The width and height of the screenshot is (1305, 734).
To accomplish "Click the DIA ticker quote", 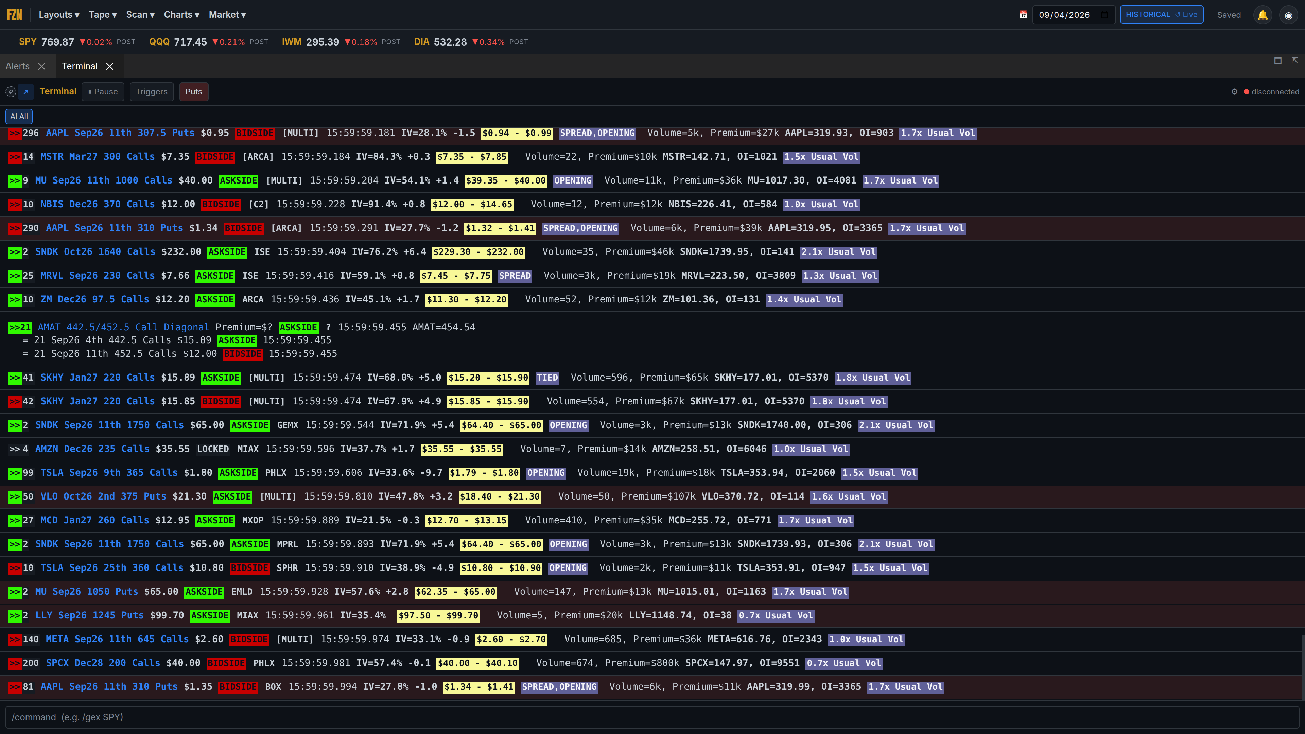I will pos(471,42).
